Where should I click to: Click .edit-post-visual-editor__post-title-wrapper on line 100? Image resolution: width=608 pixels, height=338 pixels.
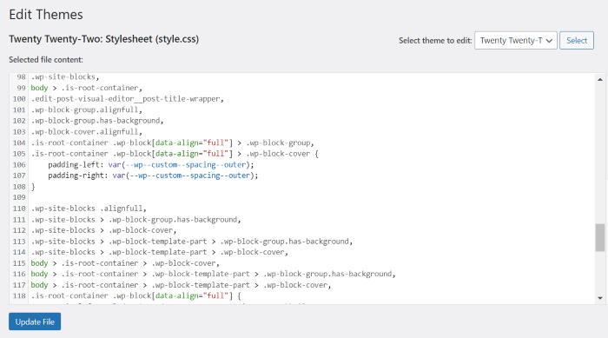pyautogui.click(x=127, y=99)
